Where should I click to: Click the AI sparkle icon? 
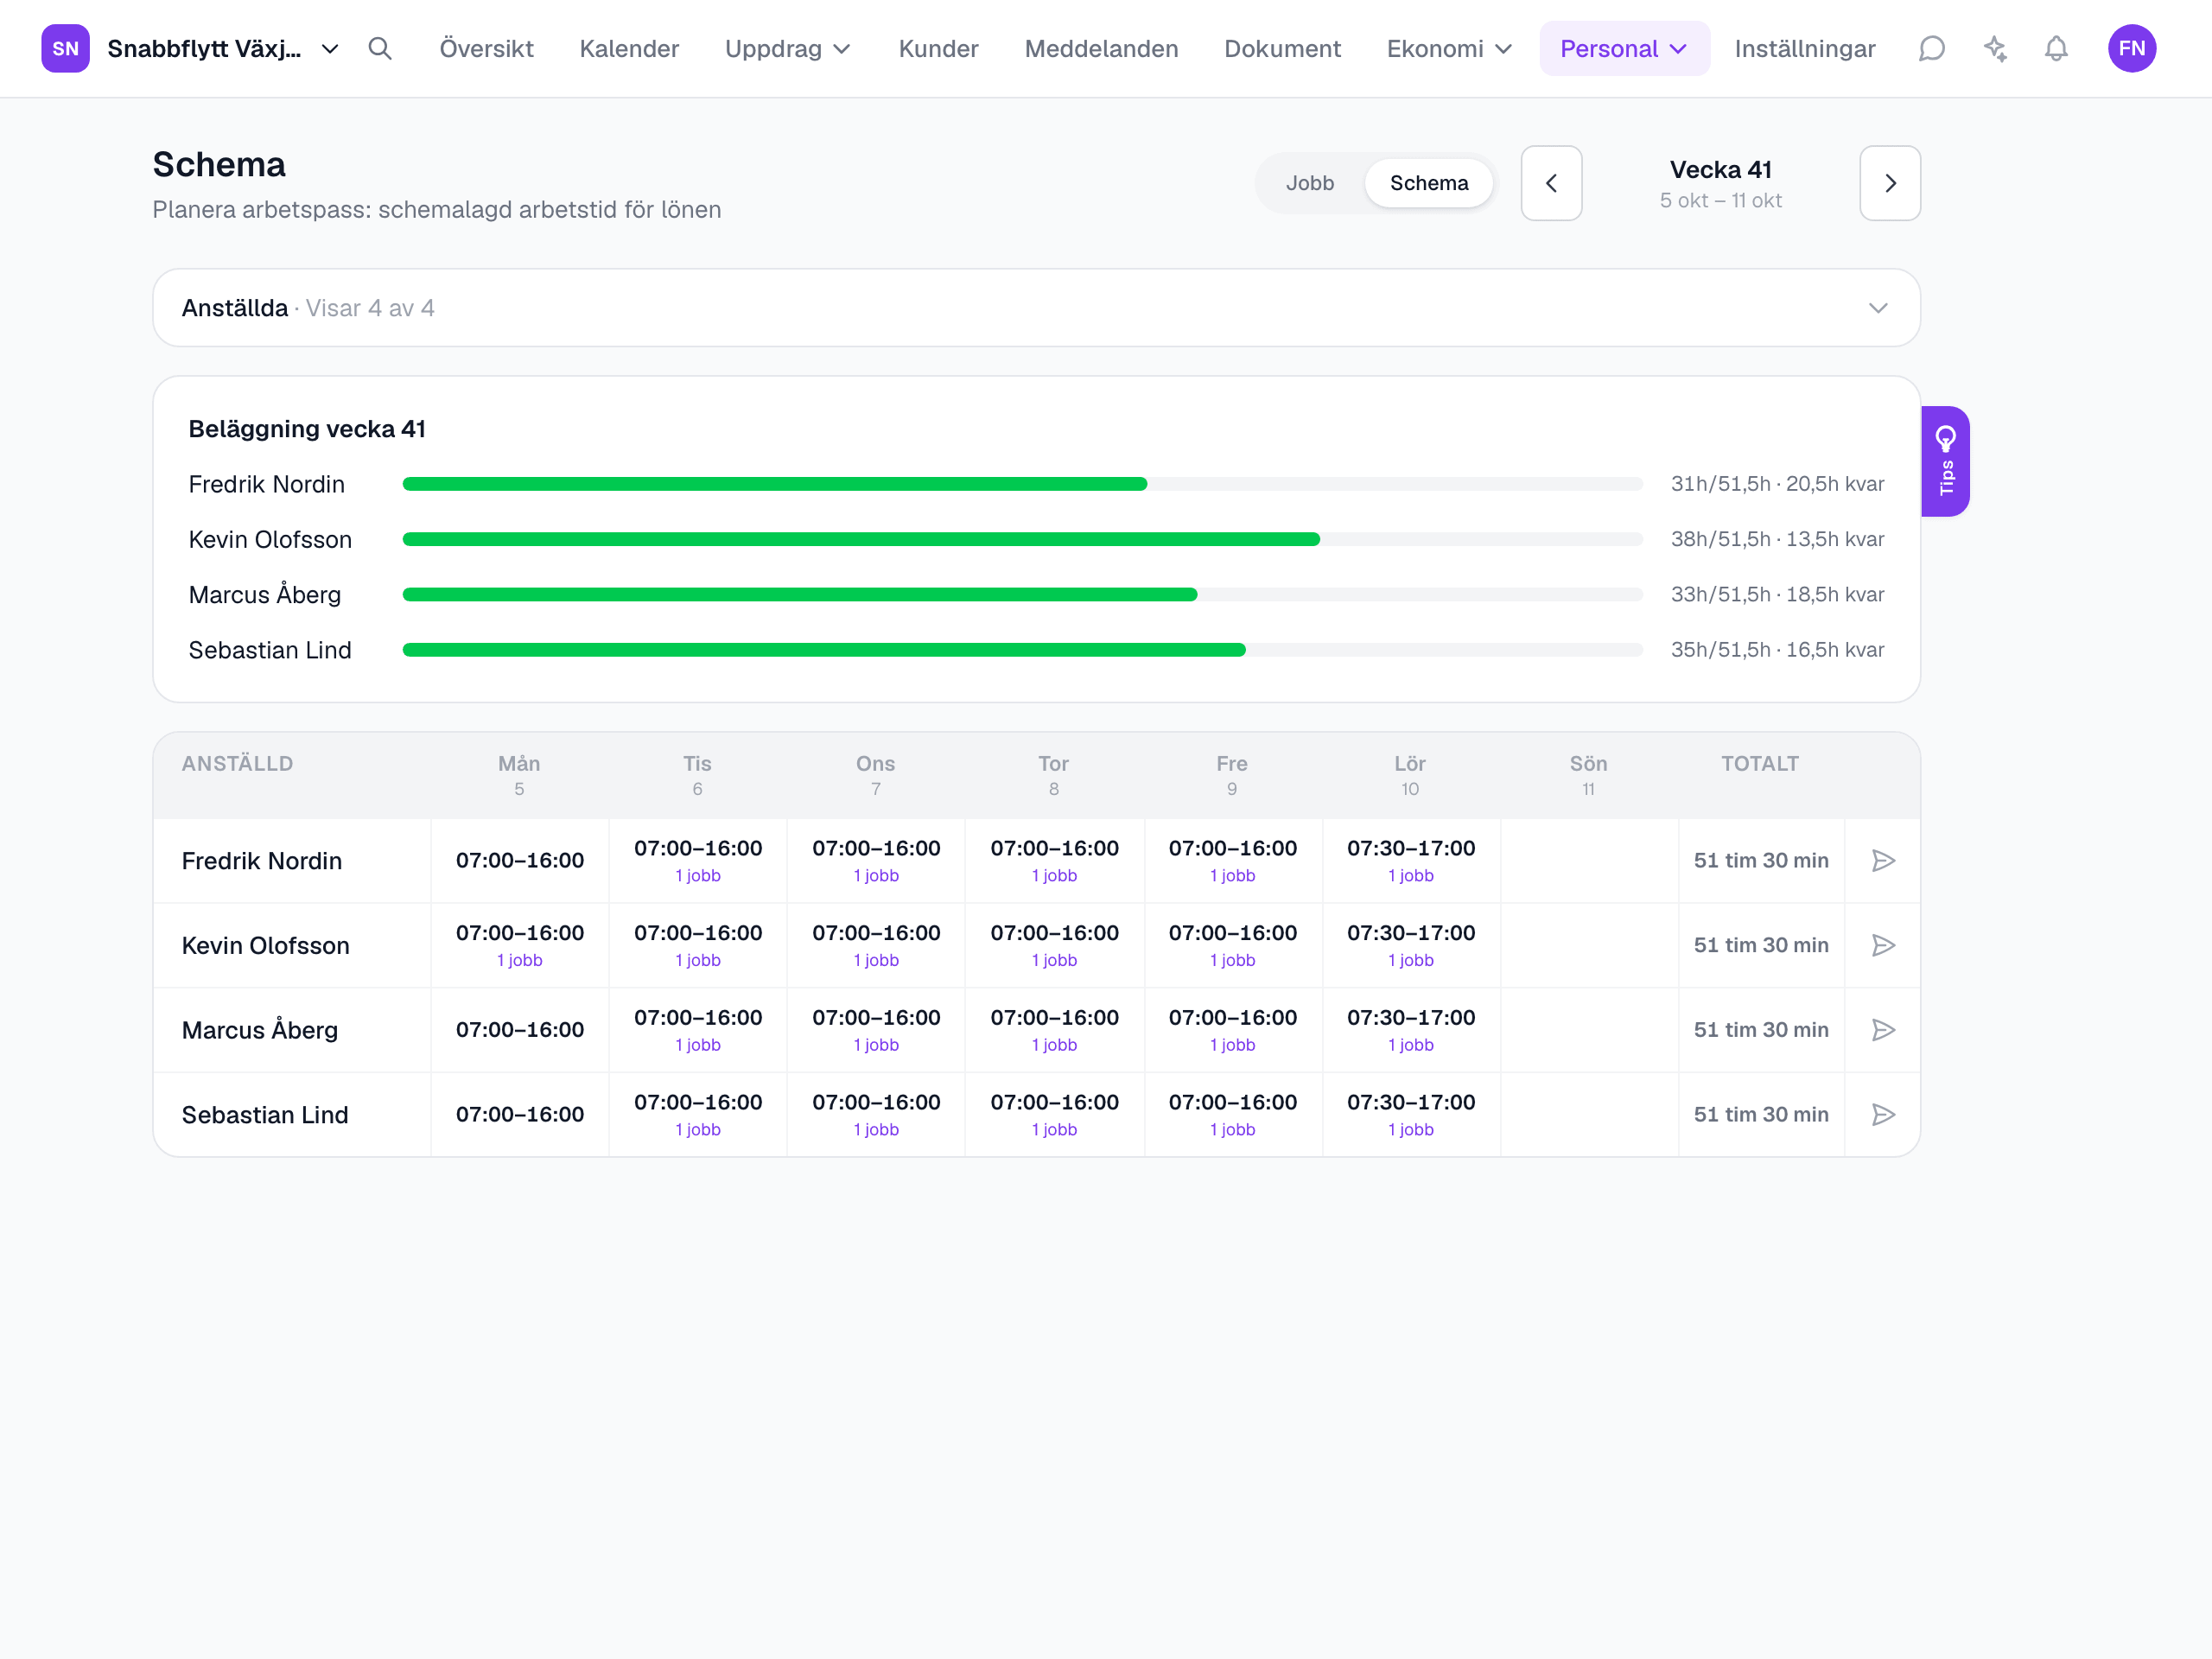[1995, 48]
